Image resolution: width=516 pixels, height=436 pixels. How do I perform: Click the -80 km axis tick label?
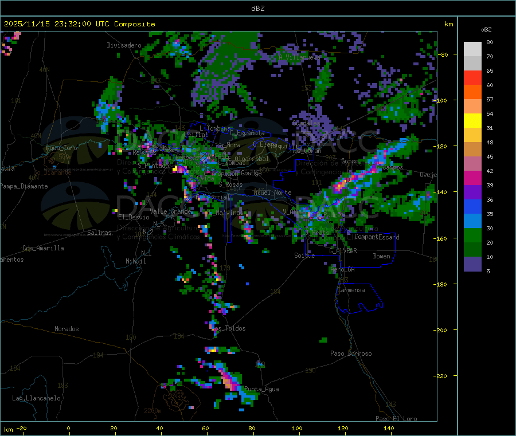click(x=443, y=54)
